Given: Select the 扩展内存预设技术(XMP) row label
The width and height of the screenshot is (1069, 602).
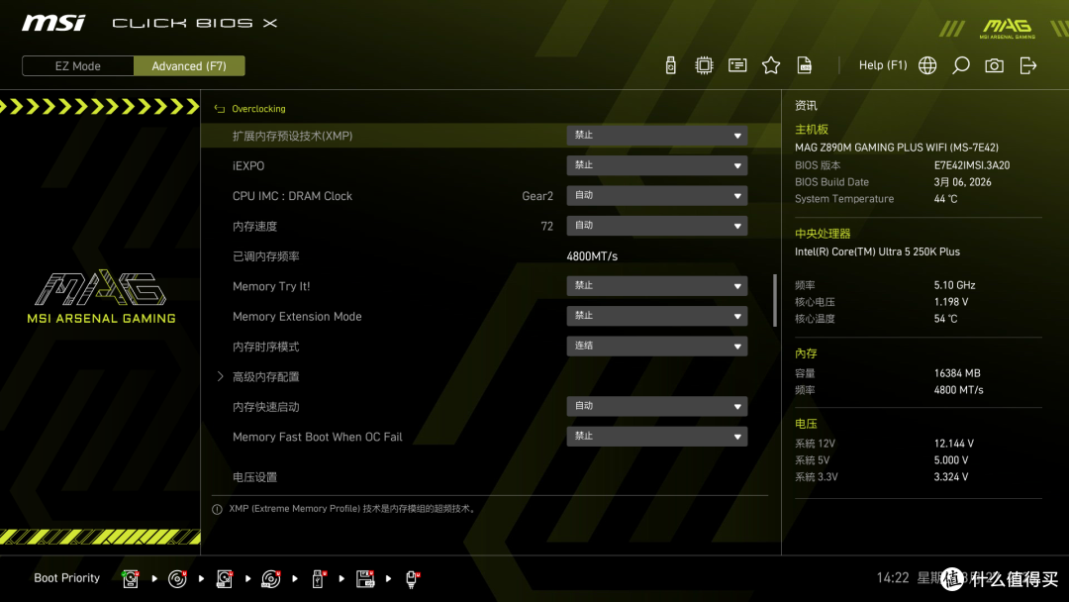Looking at the screenshot, I should pos(292,136).
